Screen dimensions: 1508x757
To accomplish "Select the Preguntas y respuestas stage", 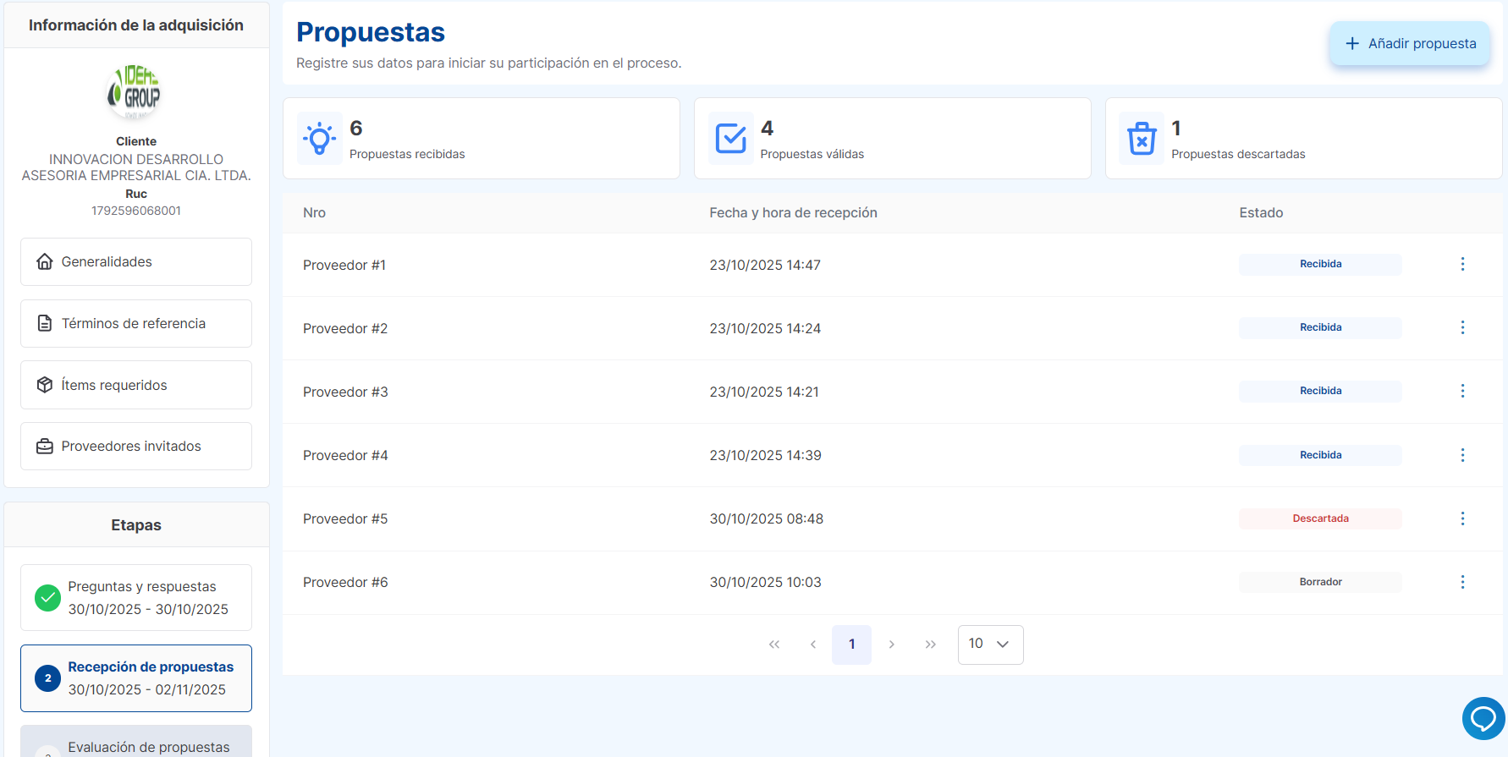I will tap(136, 598).
